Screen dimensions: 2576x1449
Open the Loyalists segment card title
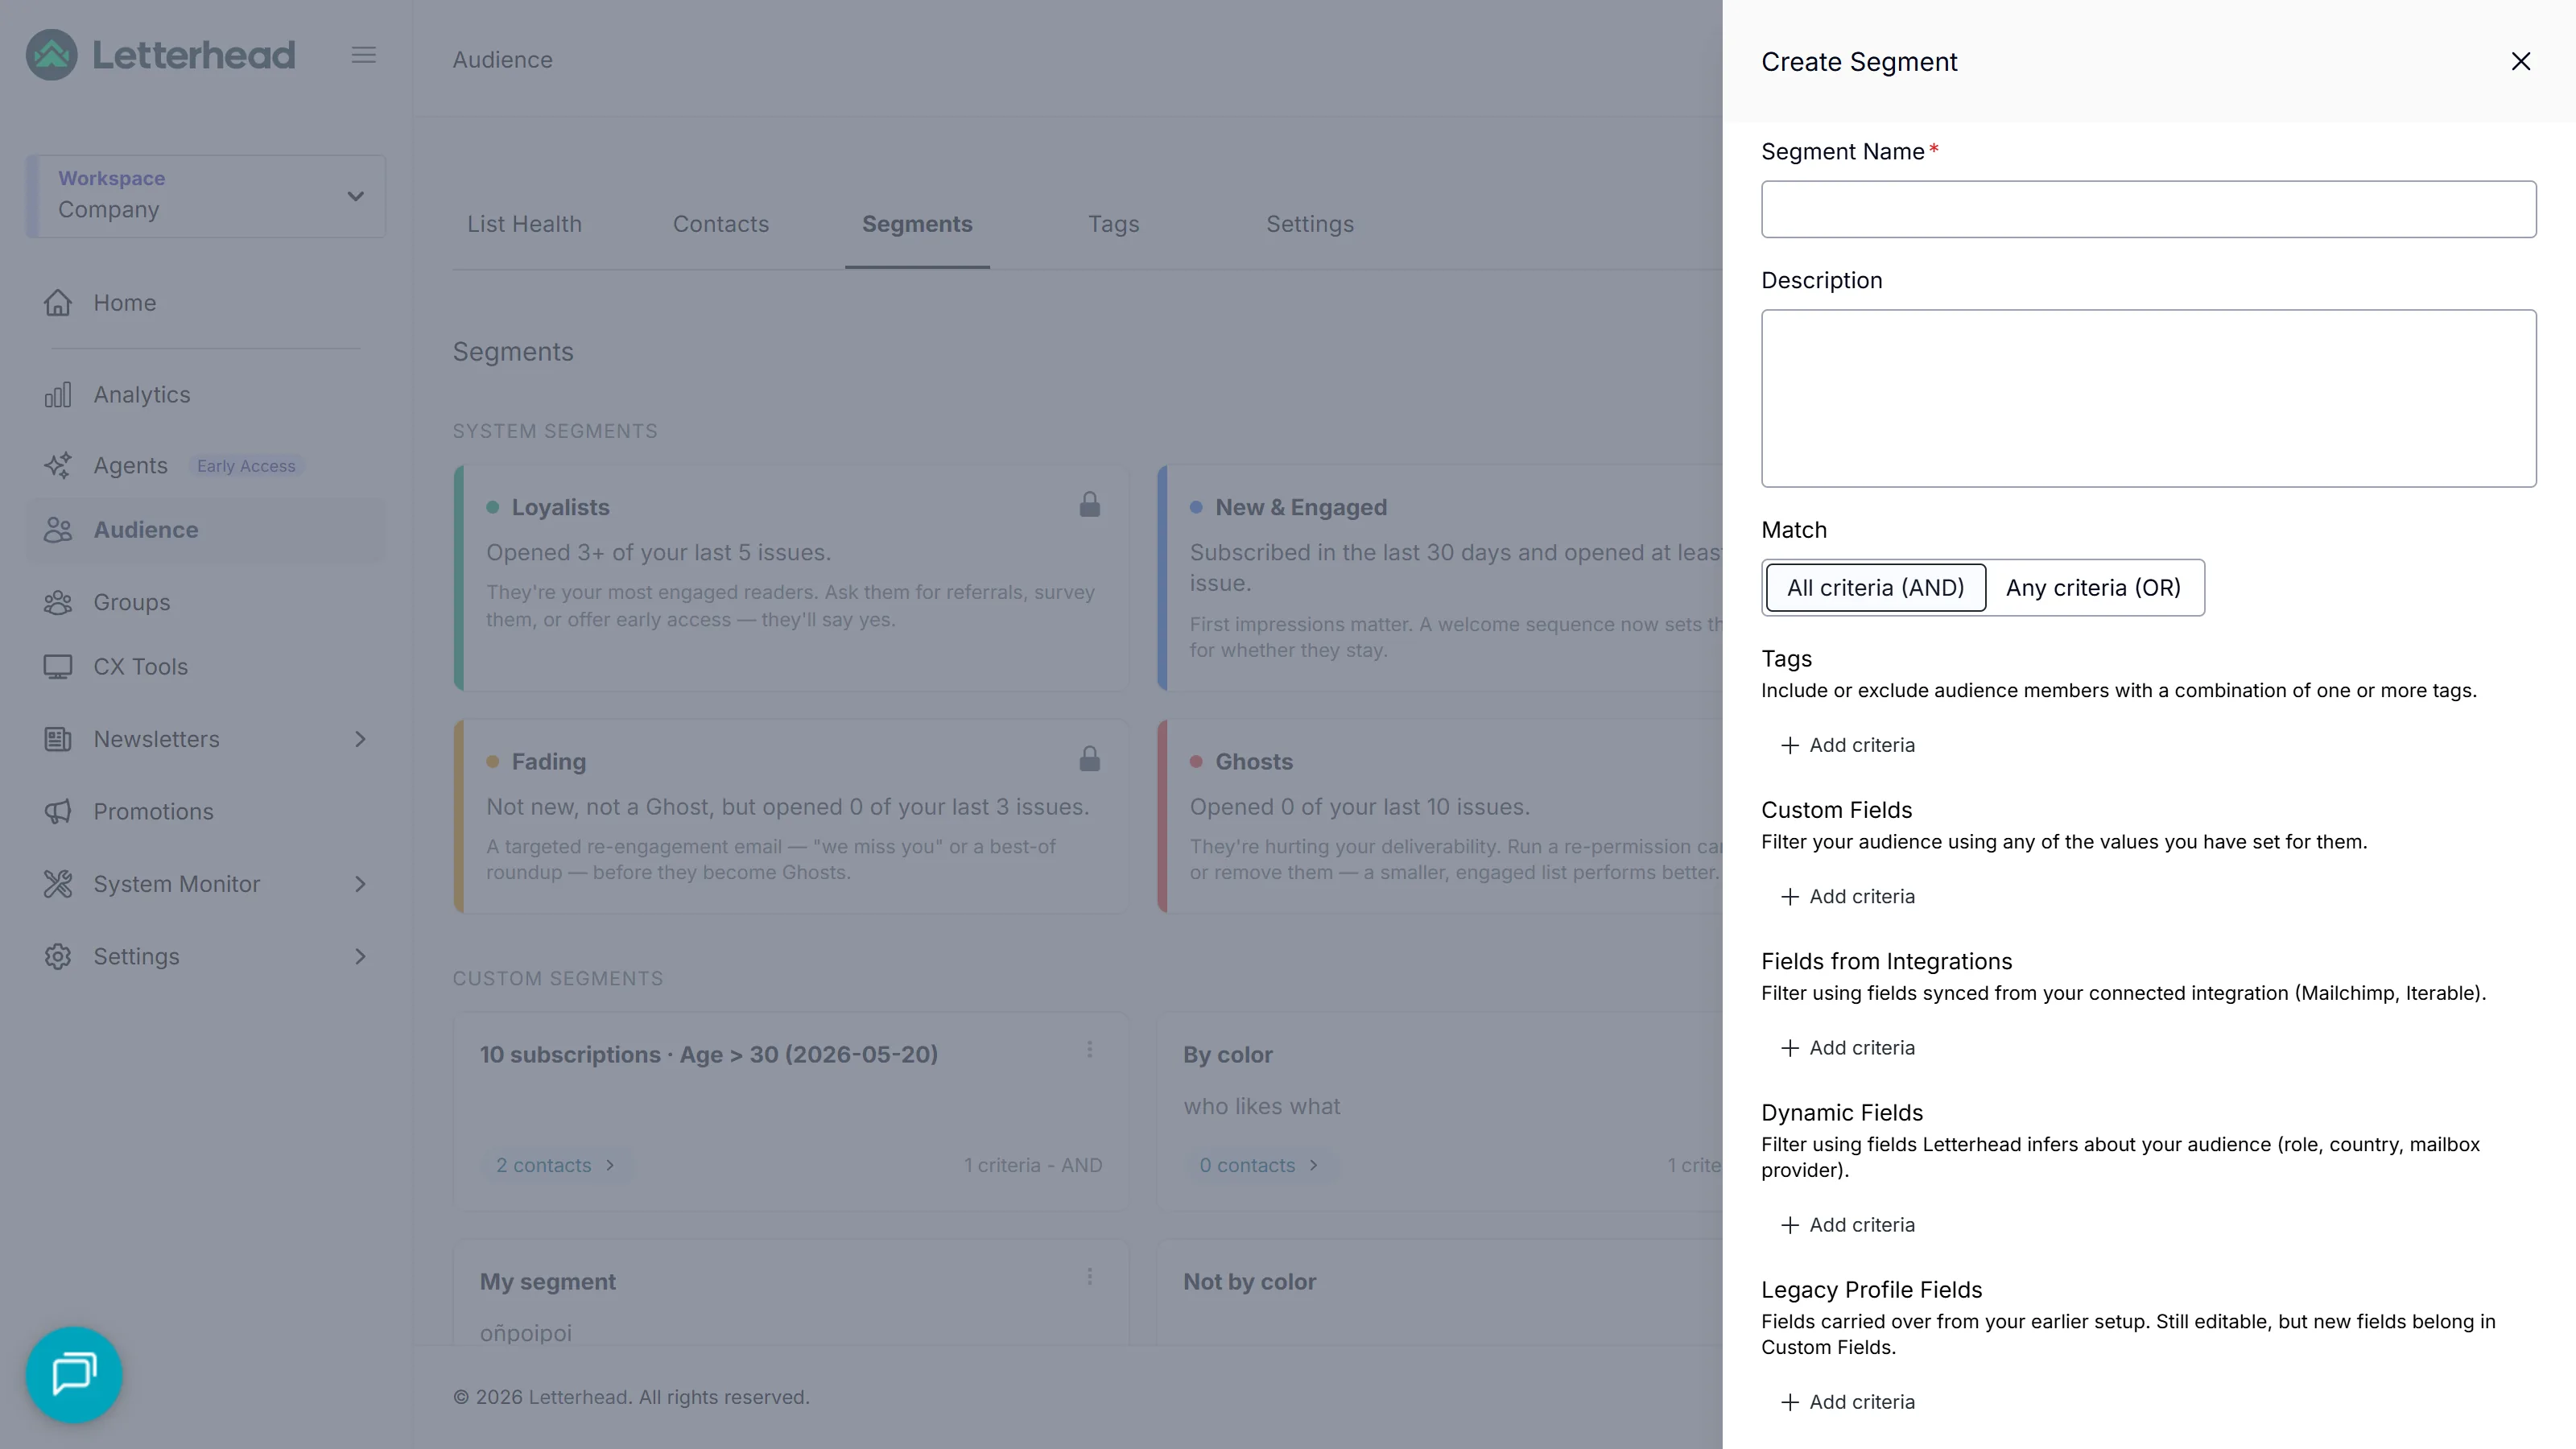click(560, 508)
